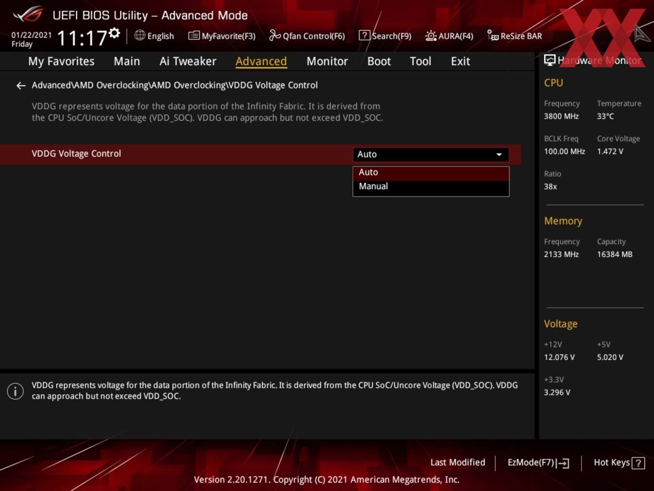The image size is (654, 491).
Task: Click the date 01/22/2021
Action: [x=31, y=35]
